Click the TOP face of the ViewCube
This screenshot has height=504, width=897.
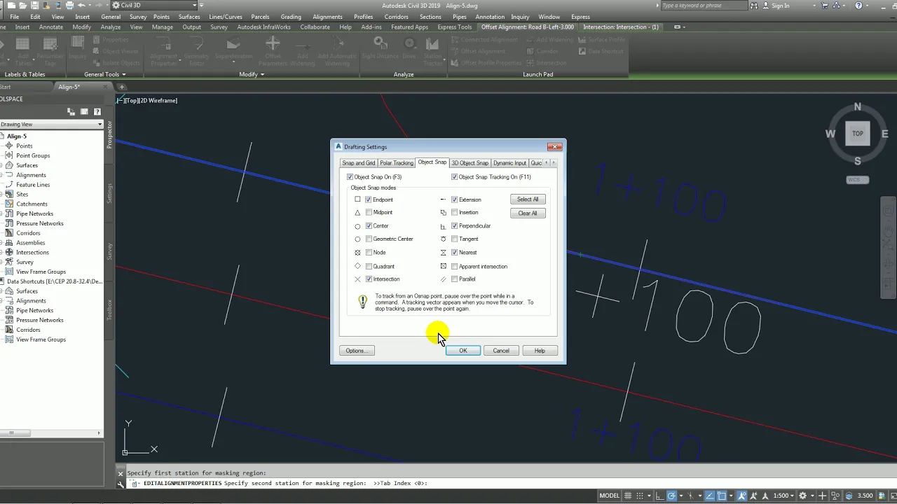(858, 134)
